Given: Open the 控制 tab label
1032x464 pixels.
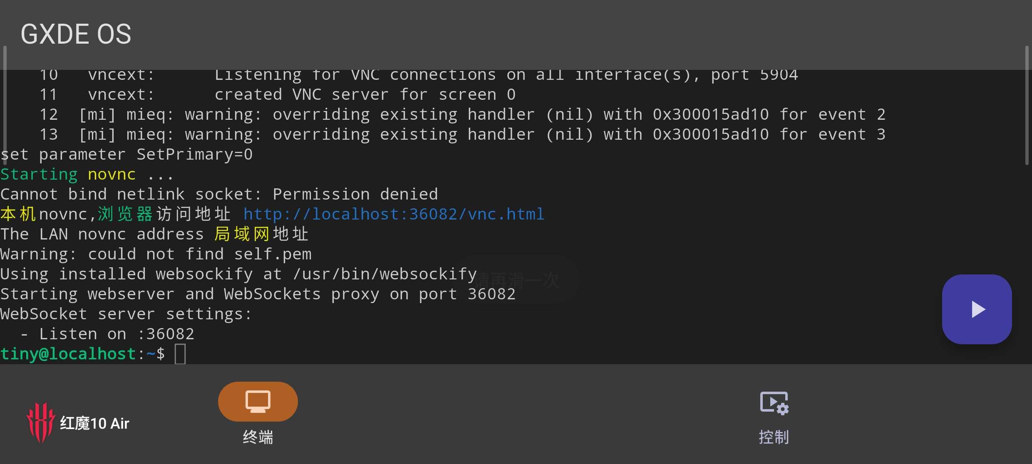Looking at the screenshot, I should (x=774, y=437).
